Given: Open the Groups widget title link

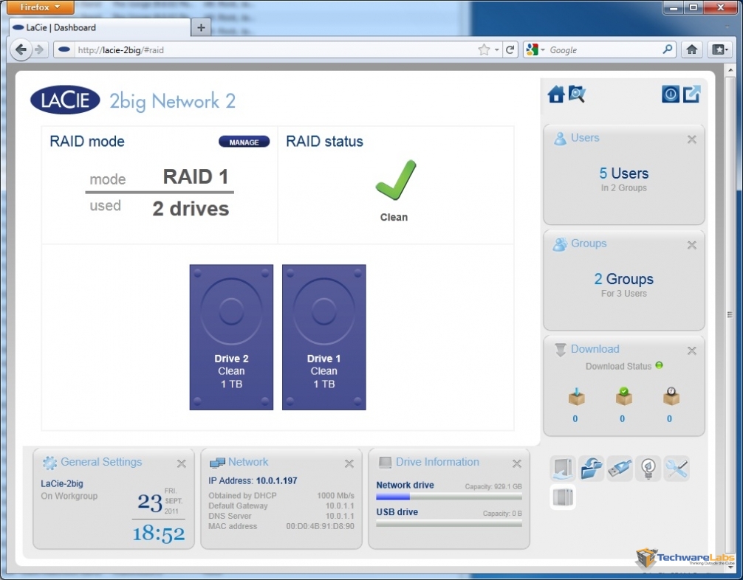Looking at the screenshot, I should (x=589, y=244).
